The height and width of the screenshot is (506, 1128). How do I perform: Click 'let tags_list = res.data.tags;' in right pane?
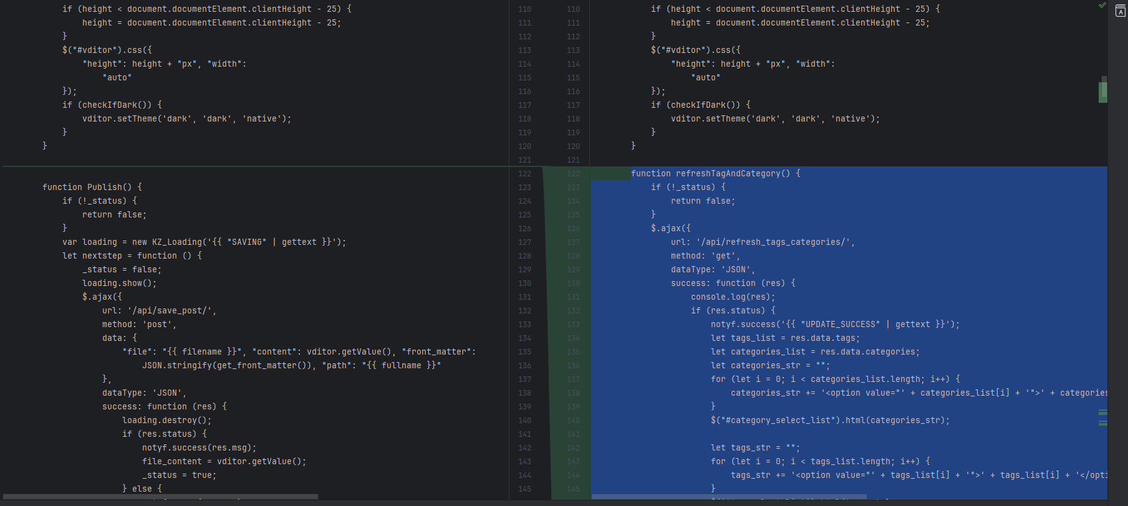click(785, 338)
